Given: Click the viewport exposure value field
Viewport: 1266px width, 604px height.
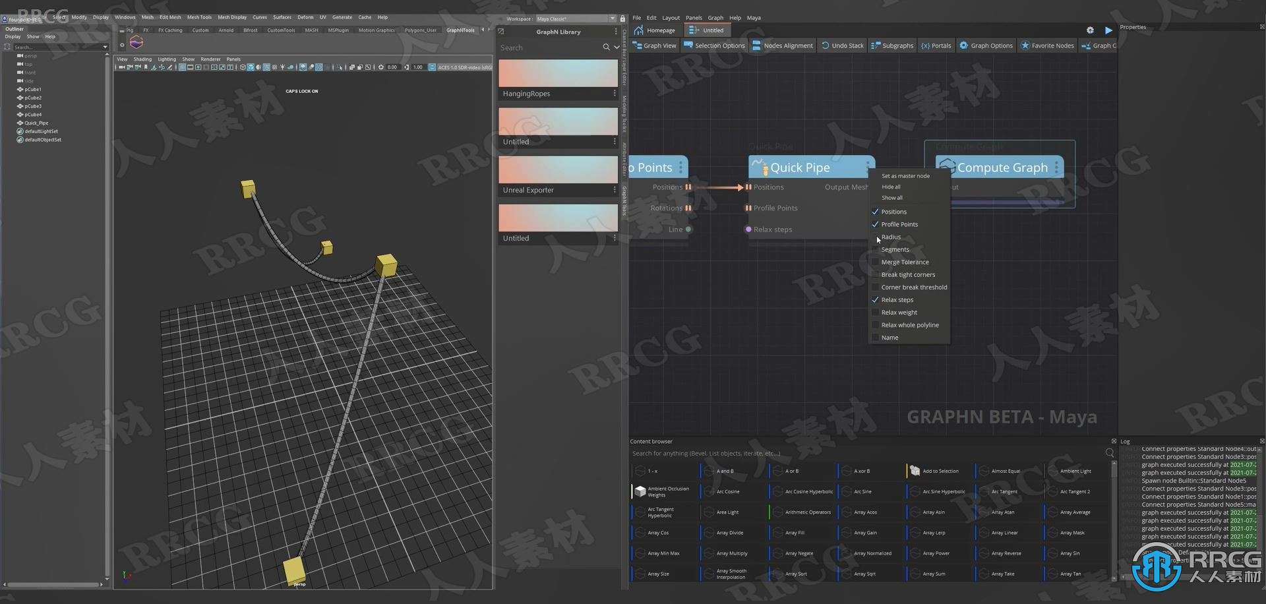Looking at the screenshot, I should click(392, 67).
